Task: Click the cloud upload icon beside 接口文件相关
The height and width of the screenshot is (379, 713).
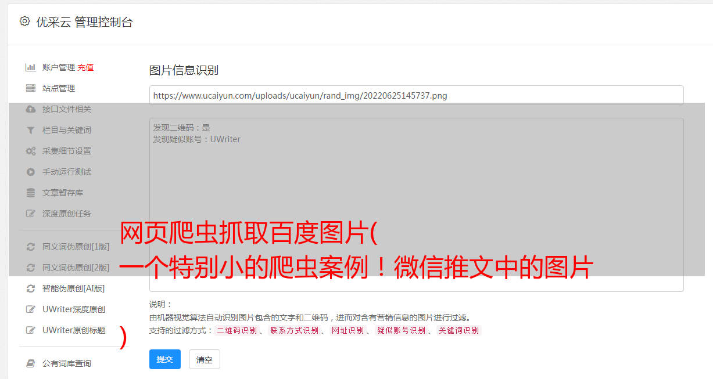Action: pos(31,109)
